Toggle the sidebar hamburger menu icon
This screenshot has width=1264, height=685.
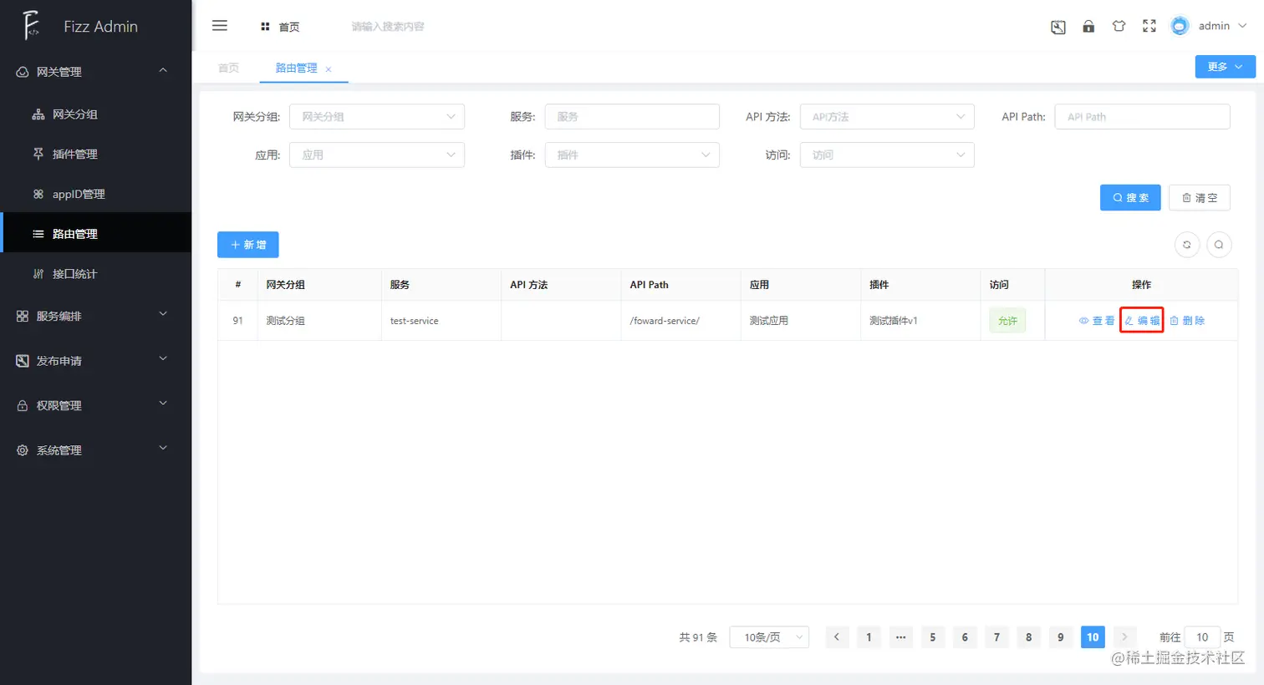pyautogui.click(x=220, y=26)
